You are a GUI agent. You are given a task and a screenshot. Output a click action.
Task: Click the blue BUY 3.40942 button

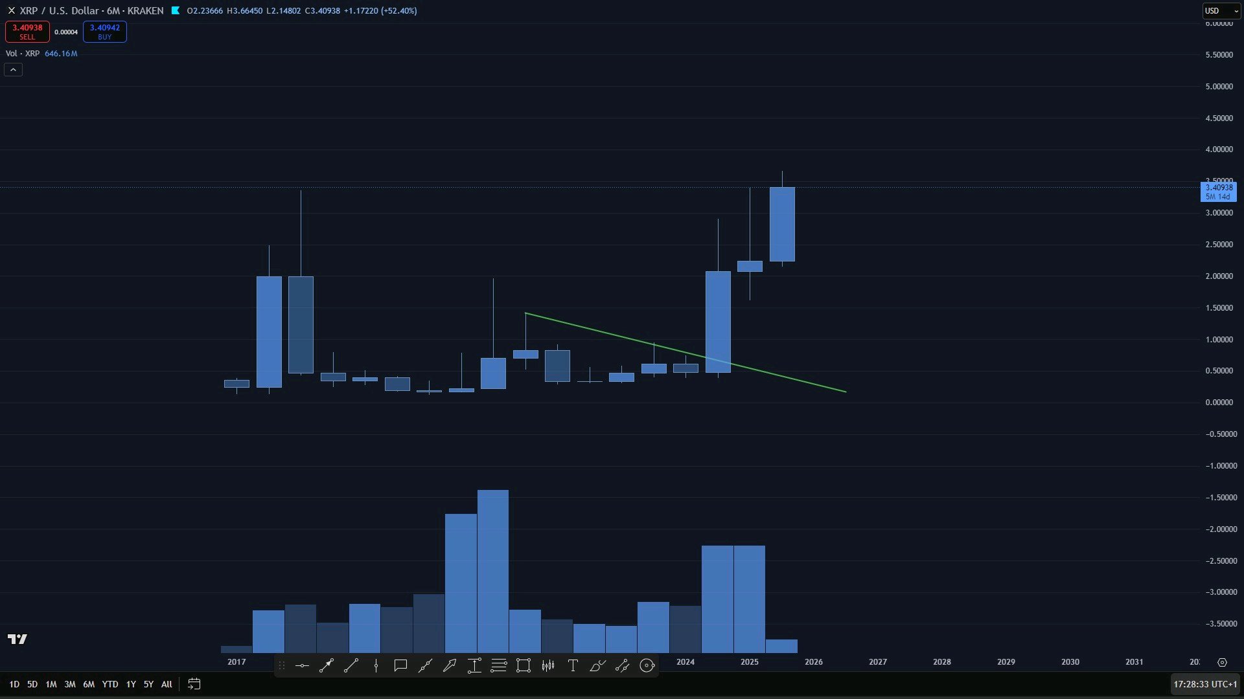[x=105, y=32]
